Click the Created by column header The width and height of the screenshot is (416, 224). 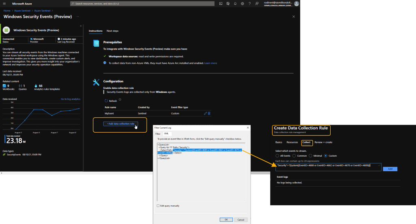point(144,108)
